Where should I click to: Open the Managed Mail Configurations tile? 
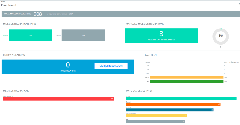(x=161, y=35)
